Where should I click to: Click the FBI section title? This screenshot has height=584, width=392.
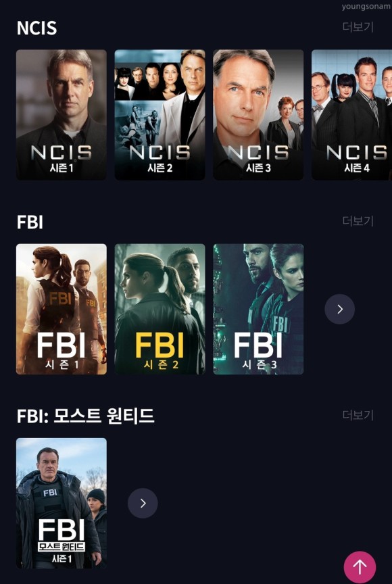click(30, 222)
